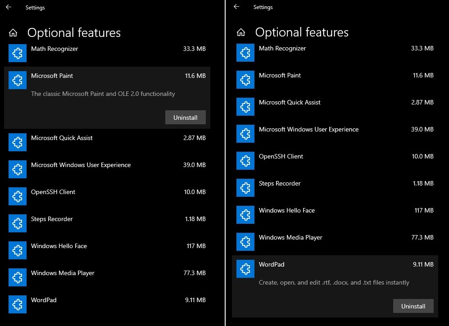Select WordPad label in left window

(x=44, y=300)
